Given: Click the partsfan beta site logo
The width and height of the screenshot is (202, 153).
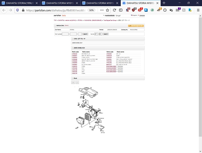Looking at the screenshot, I should pyautogui.click(x=60, y=15).
